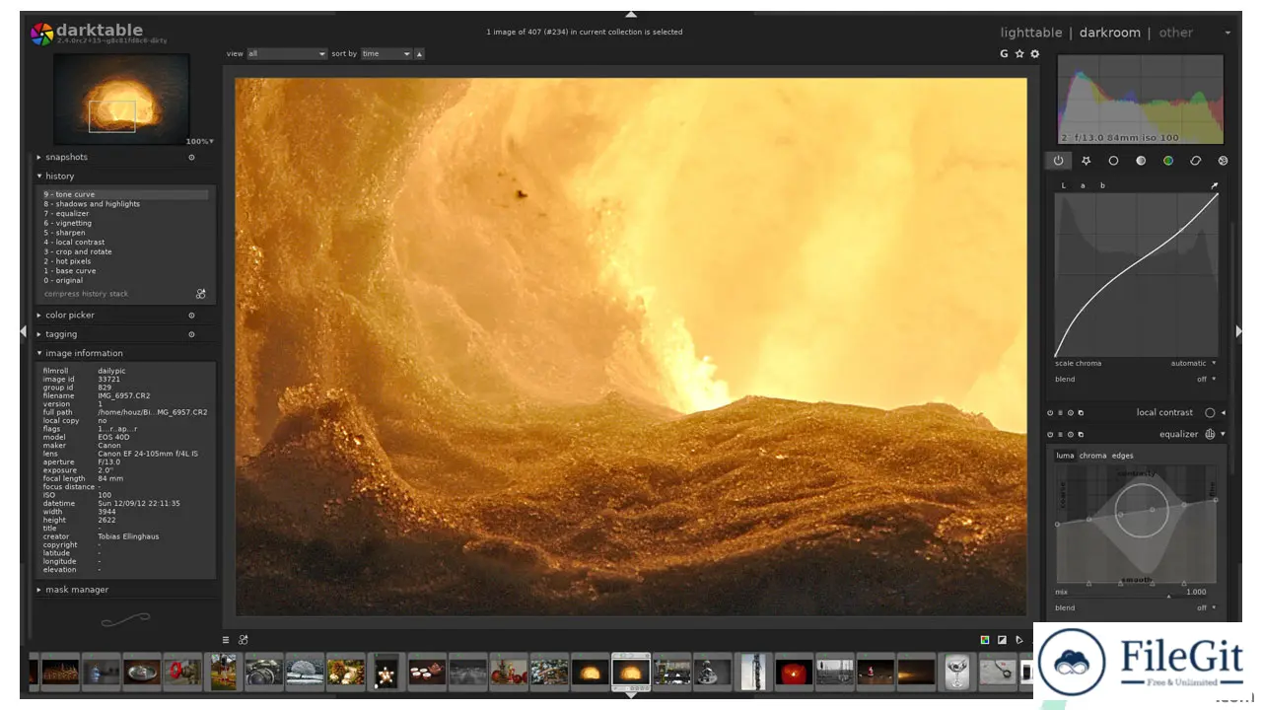Show active modules with power group icon
1262x710 pixels.
coord(1058,161)
